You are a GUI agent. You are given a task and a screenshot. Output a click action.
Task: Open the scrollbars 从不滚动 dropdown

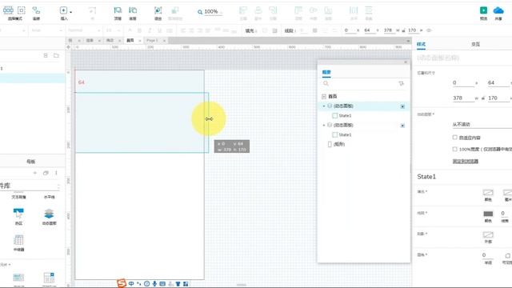coord(482,125)
